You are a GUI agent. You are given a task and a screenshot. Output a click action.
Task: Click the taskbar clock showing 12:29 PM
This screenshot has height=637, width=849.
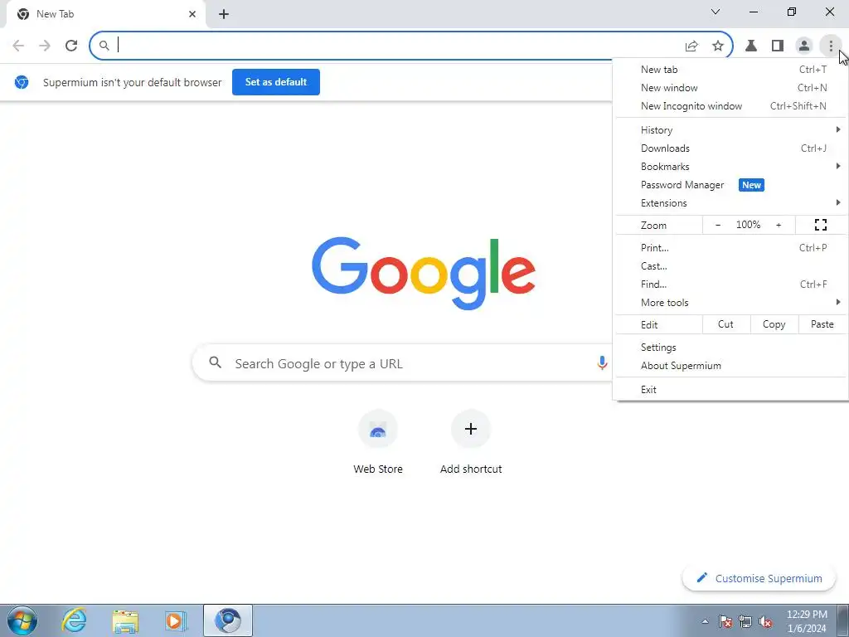807,621
